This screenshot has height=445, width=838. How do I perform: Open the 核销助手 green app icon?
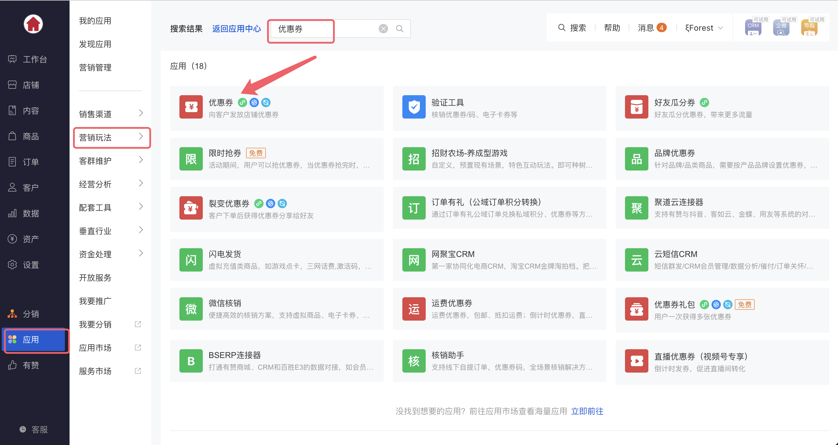[414, 361]
